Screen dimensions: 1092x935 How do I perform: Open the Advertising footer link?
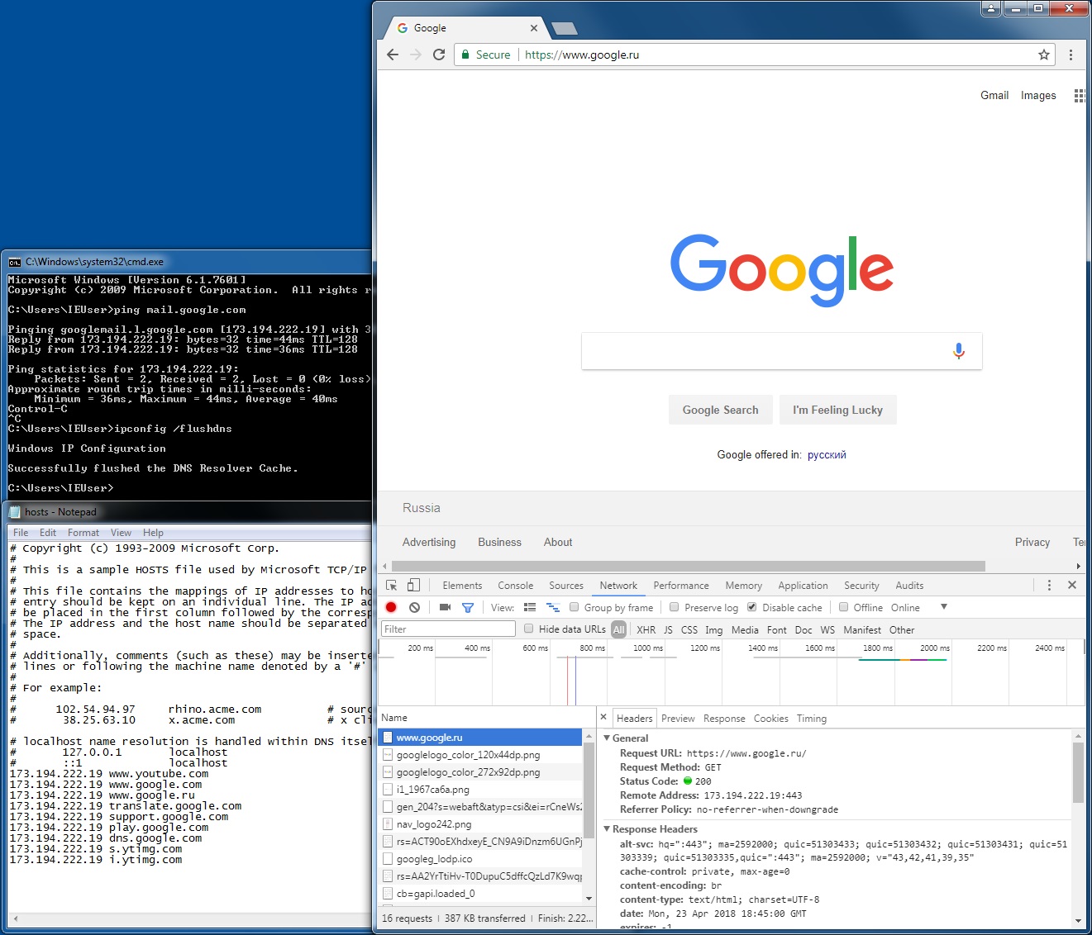click(429, 542)
